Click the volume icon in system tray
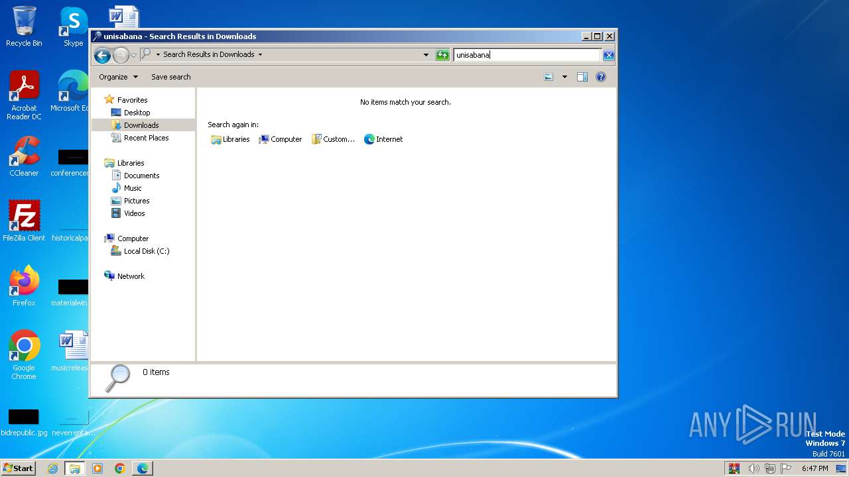849x477 pixels. (x=753, y=468)
